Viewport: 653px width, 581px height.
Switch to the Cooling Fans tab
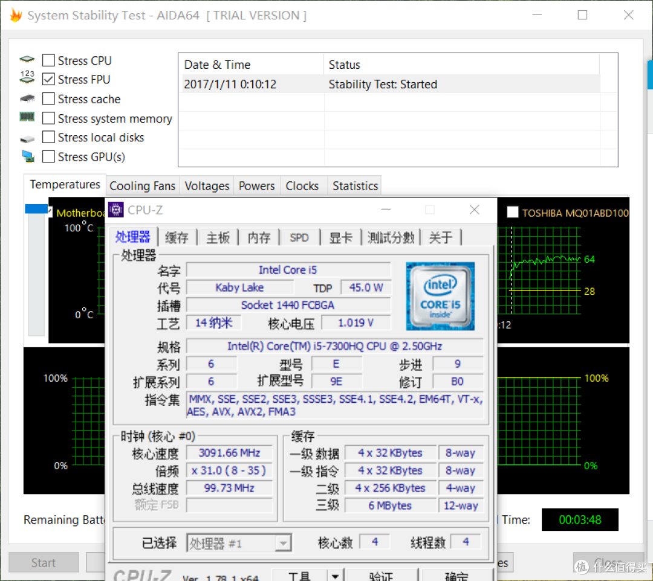(143, 186)
